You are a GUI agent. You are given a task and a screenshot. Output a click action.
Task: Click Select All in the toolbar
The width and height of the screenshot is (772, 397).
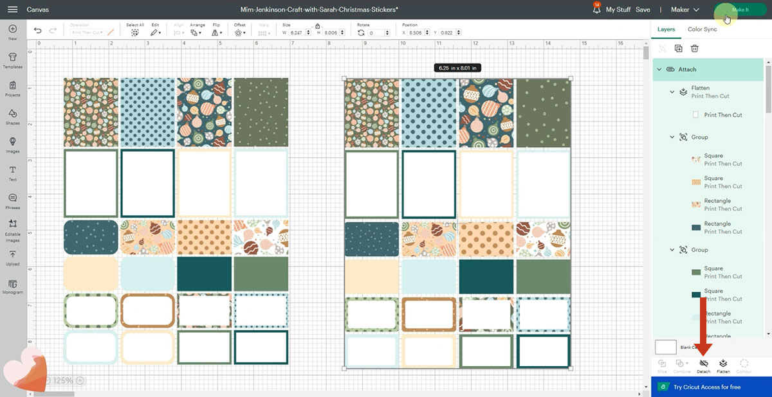pyautogui.click(x=135, y=31)
